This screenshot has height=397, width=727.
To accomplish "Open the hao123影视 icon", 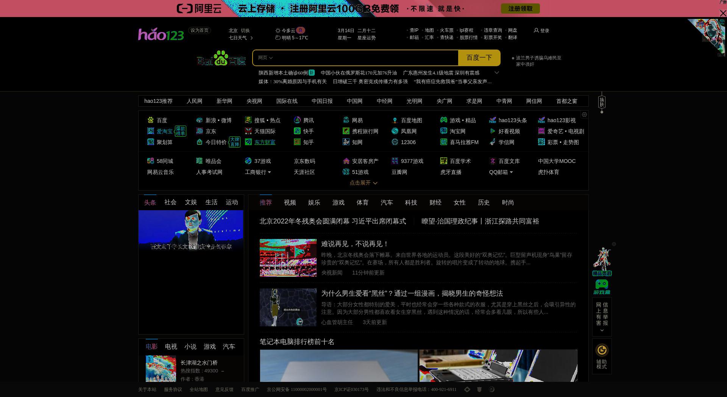I will [541, 120].
